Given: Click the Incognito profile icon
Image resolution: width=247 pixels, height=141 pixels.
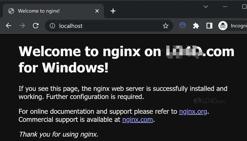Looking at the screenshot, I should [x=223, y=26].
